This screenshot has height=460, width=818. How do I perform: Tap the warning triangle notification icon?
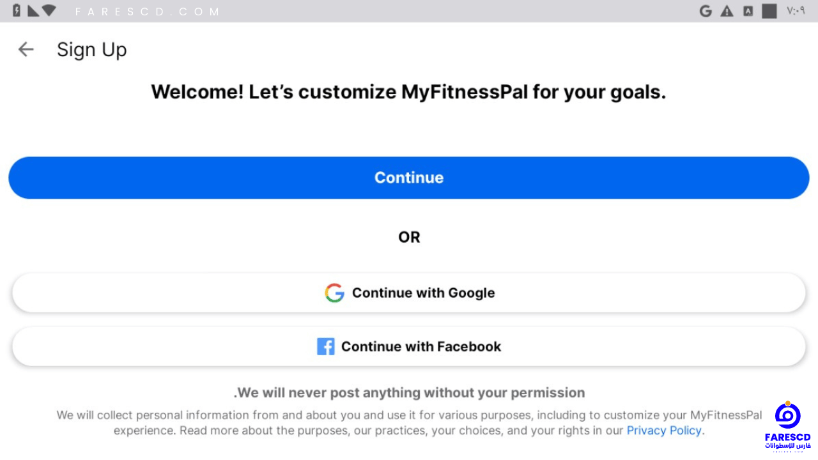pos(727,11)
